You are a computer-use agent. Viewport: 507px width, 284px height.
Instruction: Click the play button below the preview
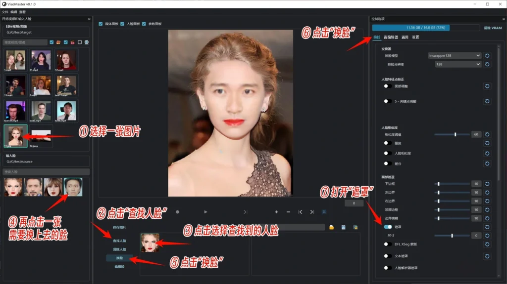pos(205,212)
